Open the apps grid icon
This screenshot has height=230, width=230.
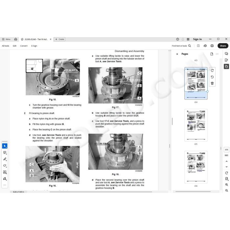pyautogui.click(x=188, y=39)
